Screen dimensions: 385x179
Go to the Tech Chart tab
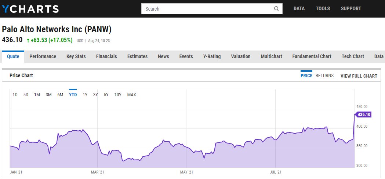353,57
